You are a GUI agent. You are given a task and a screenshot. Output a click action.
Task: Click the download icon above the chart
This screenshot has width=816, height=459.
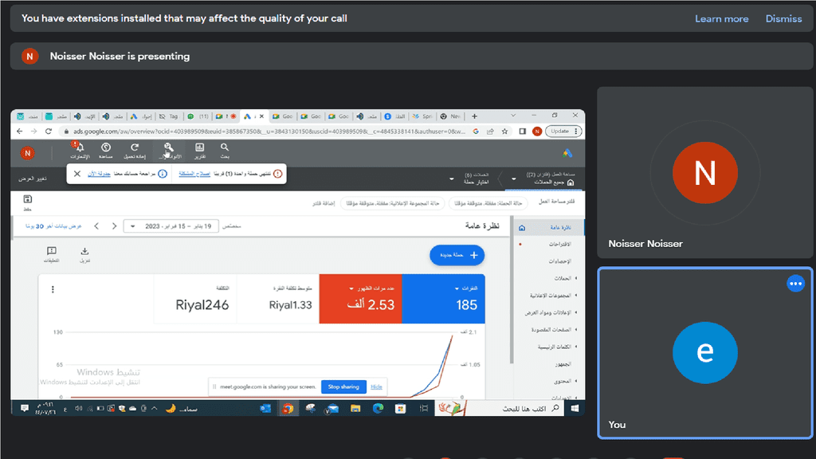84,251
